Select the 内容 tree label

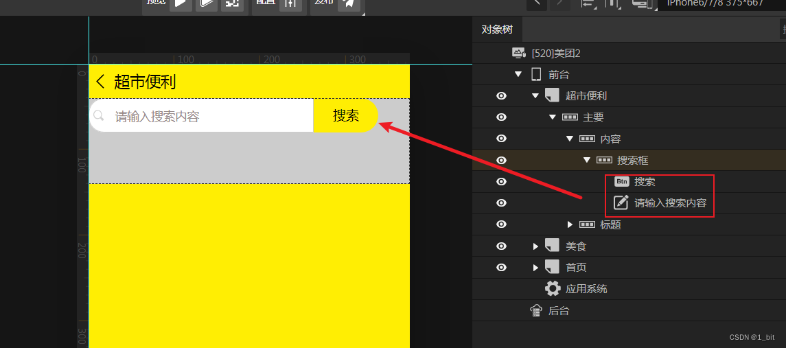click(x=610, y=139)
